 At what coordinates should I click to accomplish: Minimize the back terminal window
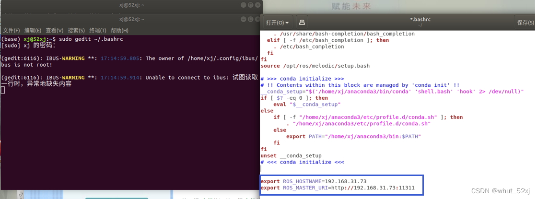coord(244,5)
